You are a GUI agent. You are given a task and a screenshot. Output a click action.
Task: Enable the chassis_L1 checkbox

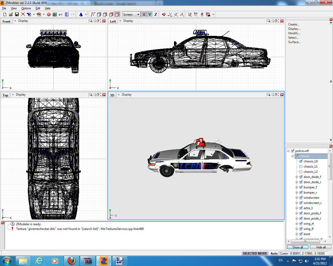[301, 167]
